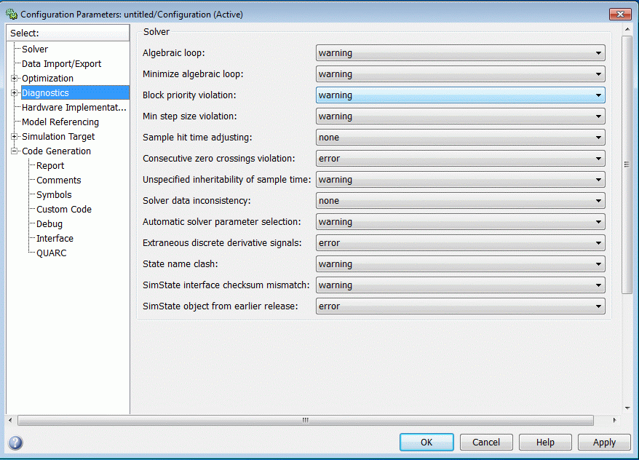Click the Apply button
The image size is (639, 460).
[604, 443]
